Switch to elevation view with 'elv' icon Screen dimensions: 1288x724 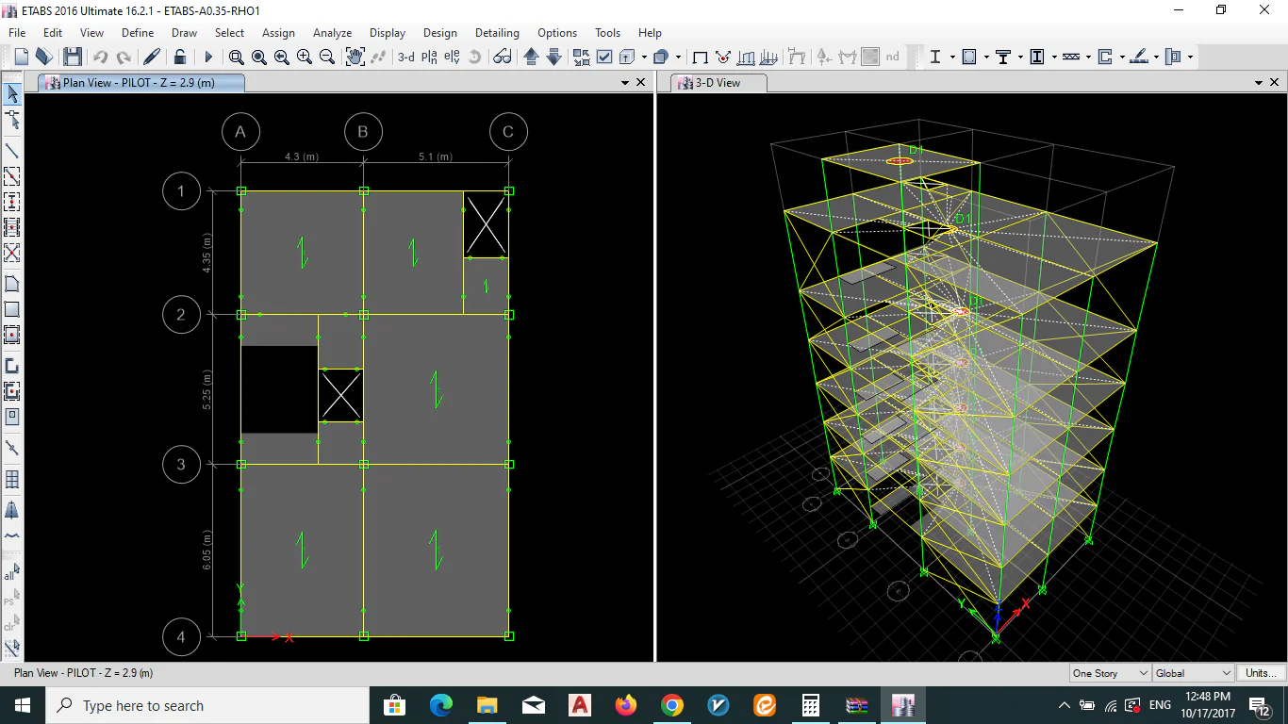pyautogui.click(x=452, y=57)
